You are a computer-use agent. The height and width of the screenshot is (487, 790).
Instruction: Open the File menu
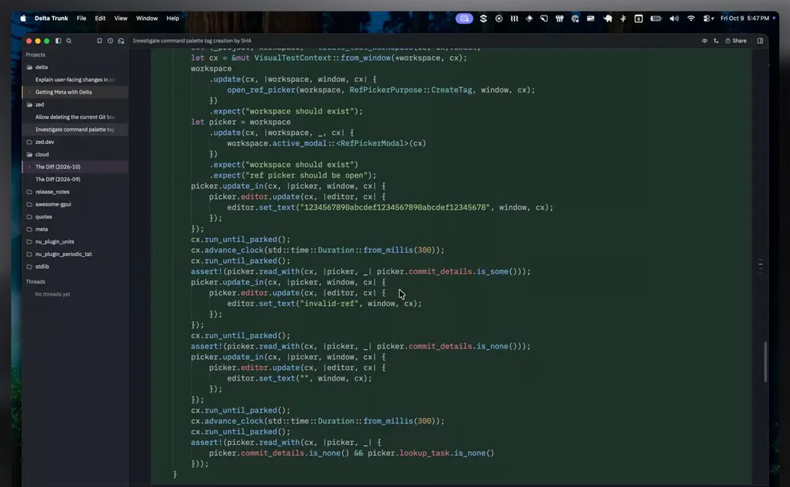click(81, 18)
